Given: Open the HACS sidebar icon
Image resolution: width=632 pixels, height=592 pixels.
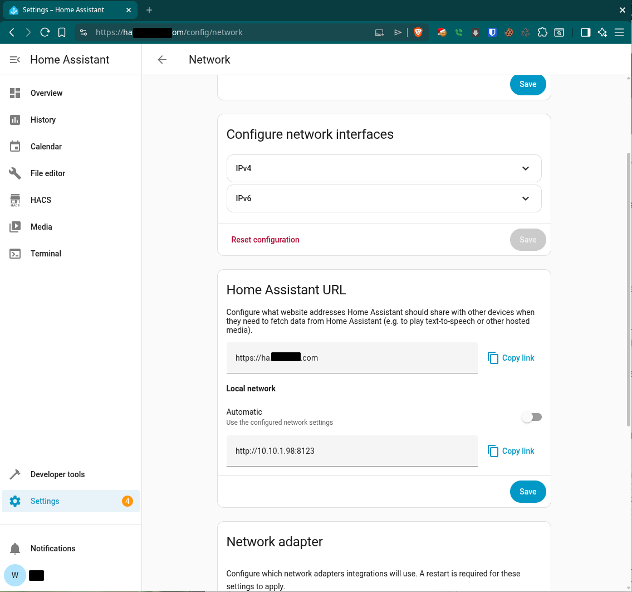Looking at the screenshot, I should click(15, 200).
